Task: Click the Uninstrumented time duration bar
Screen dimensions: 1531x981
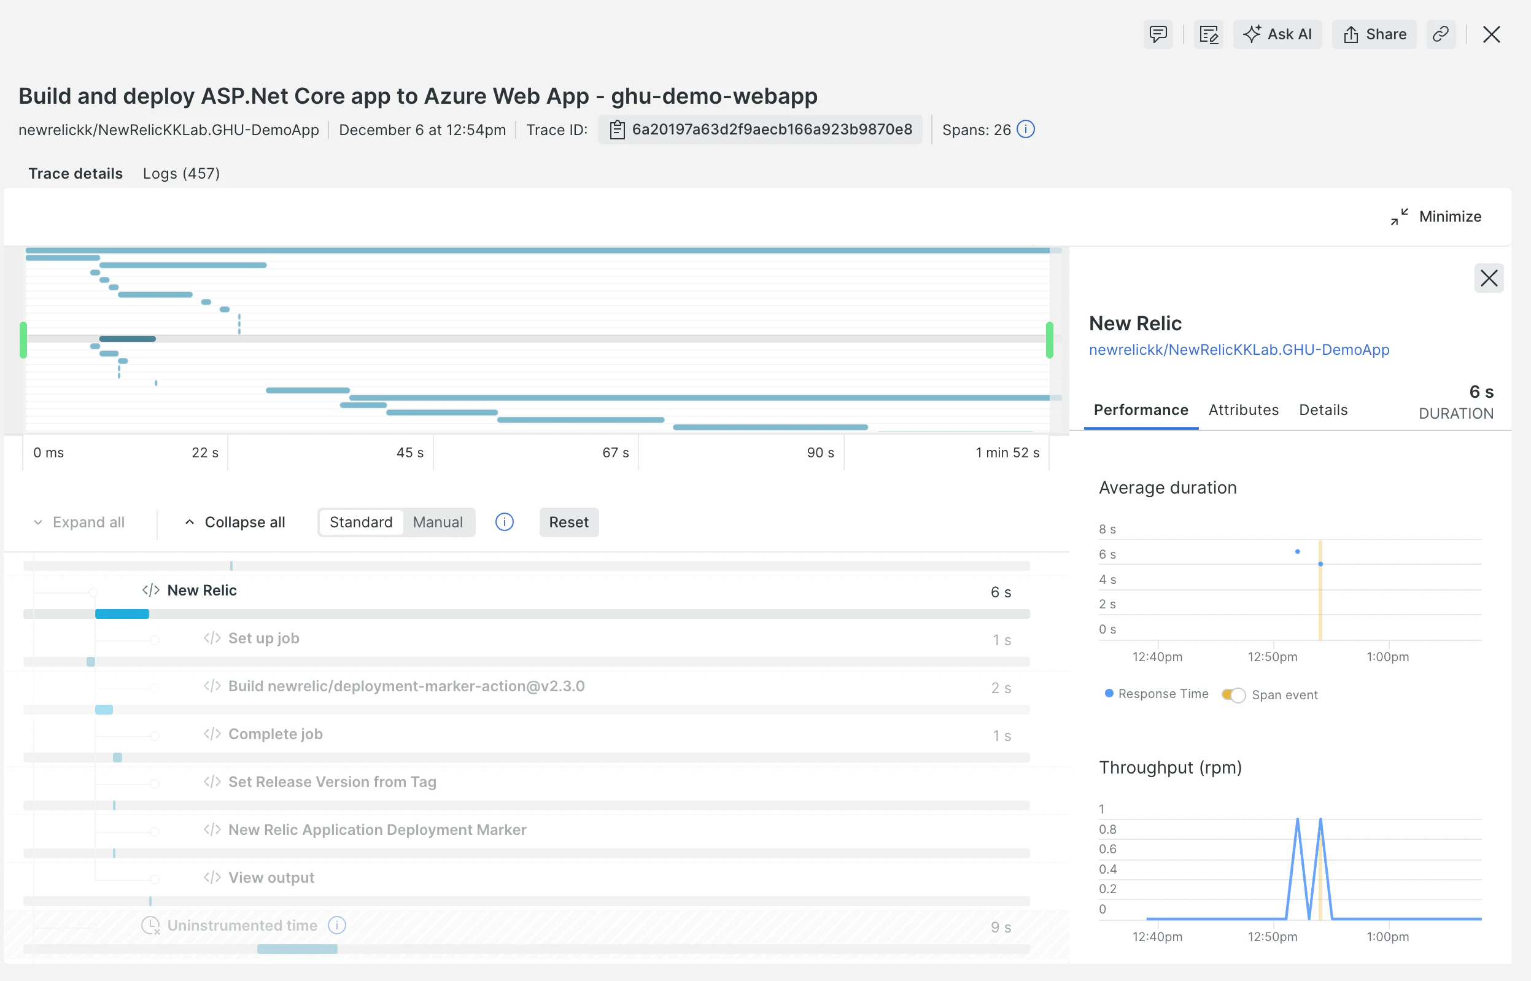Action: [297, 950]
